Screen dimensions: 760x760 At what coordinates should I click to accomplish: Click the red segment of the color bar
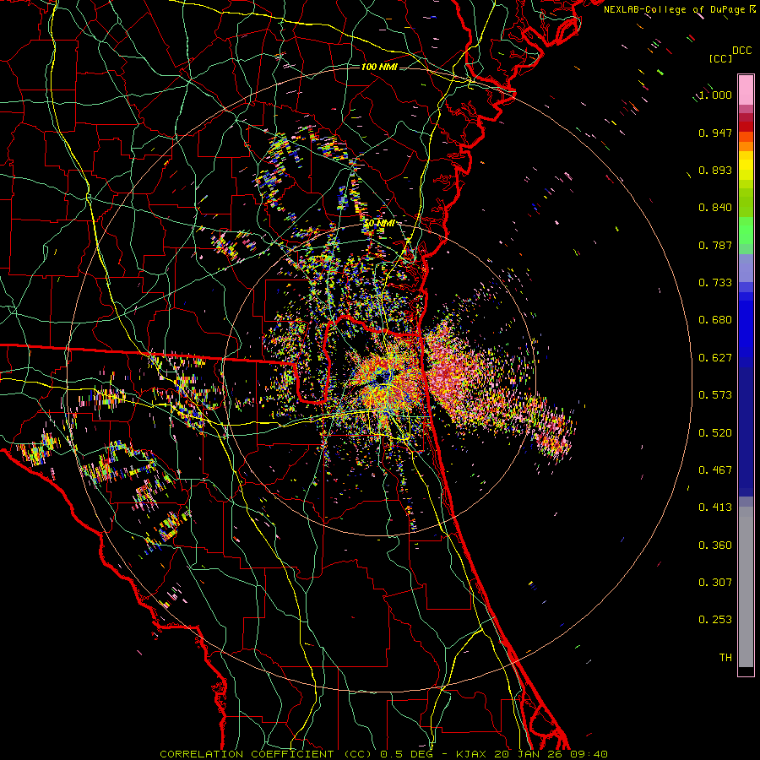[746, 127]
